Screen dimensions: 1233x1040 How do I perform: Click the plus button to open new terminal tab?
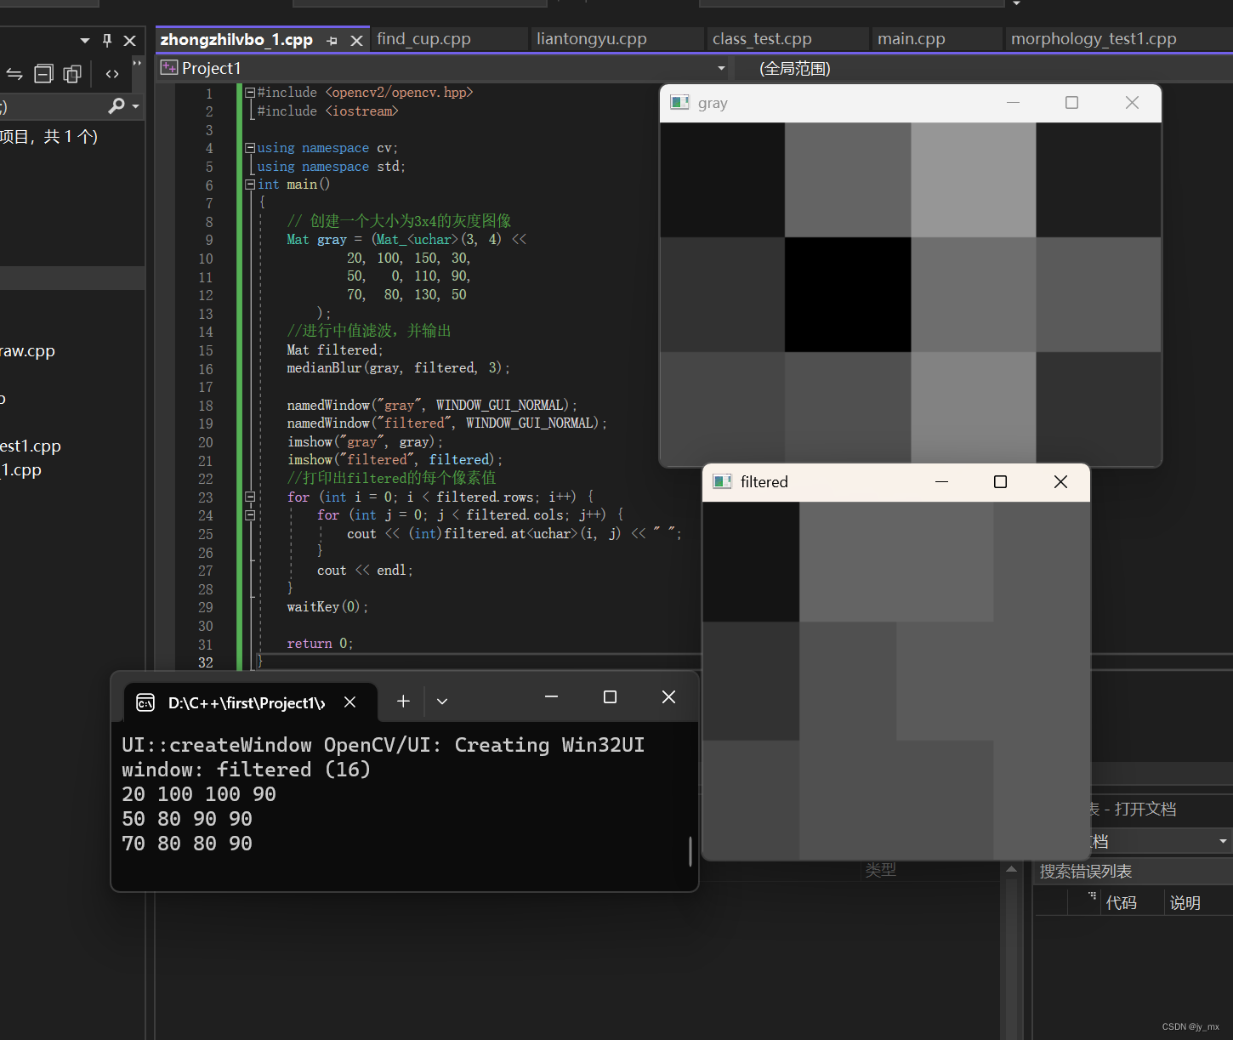coord(402,701)
